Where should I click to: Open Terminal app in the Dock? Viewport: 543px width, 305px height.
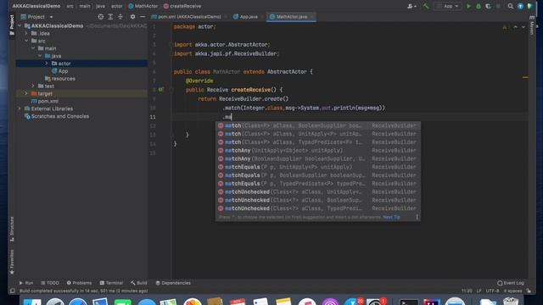coord(409,302)
